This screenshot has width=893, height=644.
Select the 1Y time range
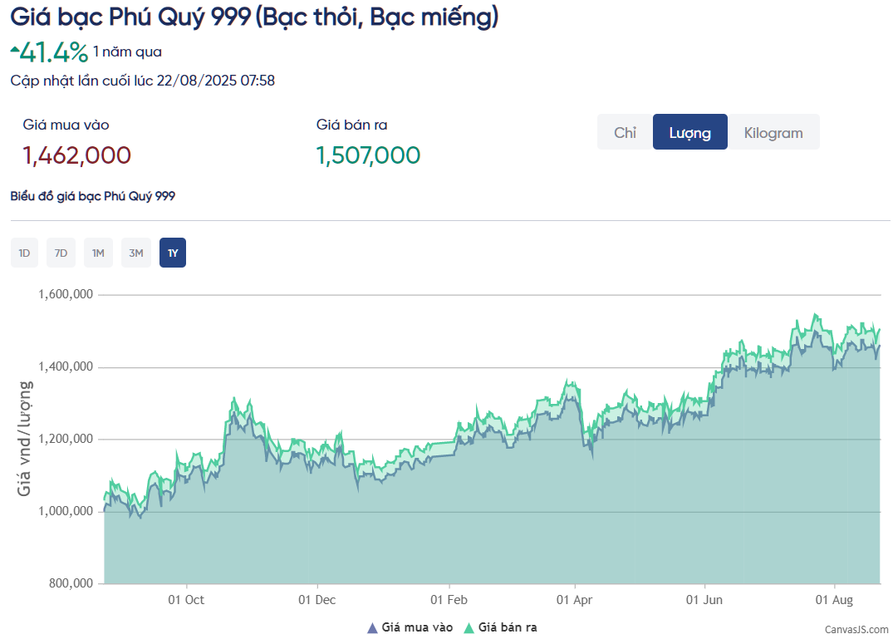(173, 253)
